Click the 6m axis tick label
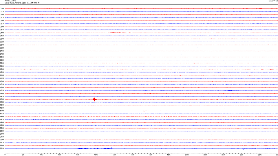 (60, 155)
